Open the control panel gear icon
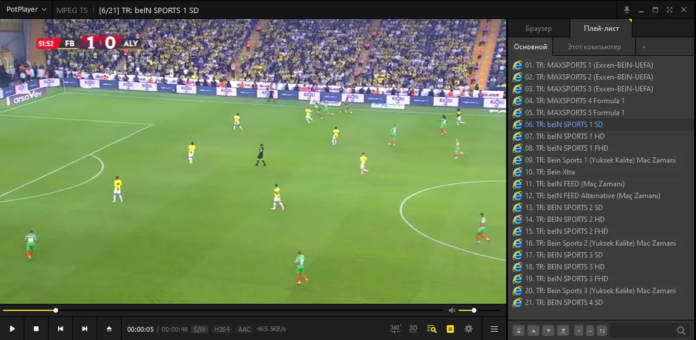This screenshot has width=696, height=340. tap(469, 329)
